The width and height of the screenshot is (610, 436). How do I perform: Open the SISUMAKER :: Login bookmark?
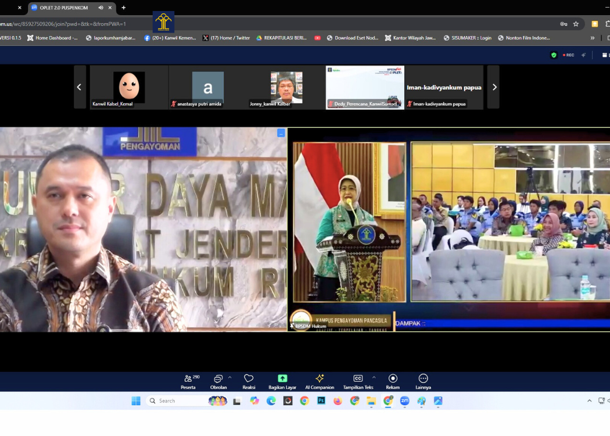click(x=467, y=38)
